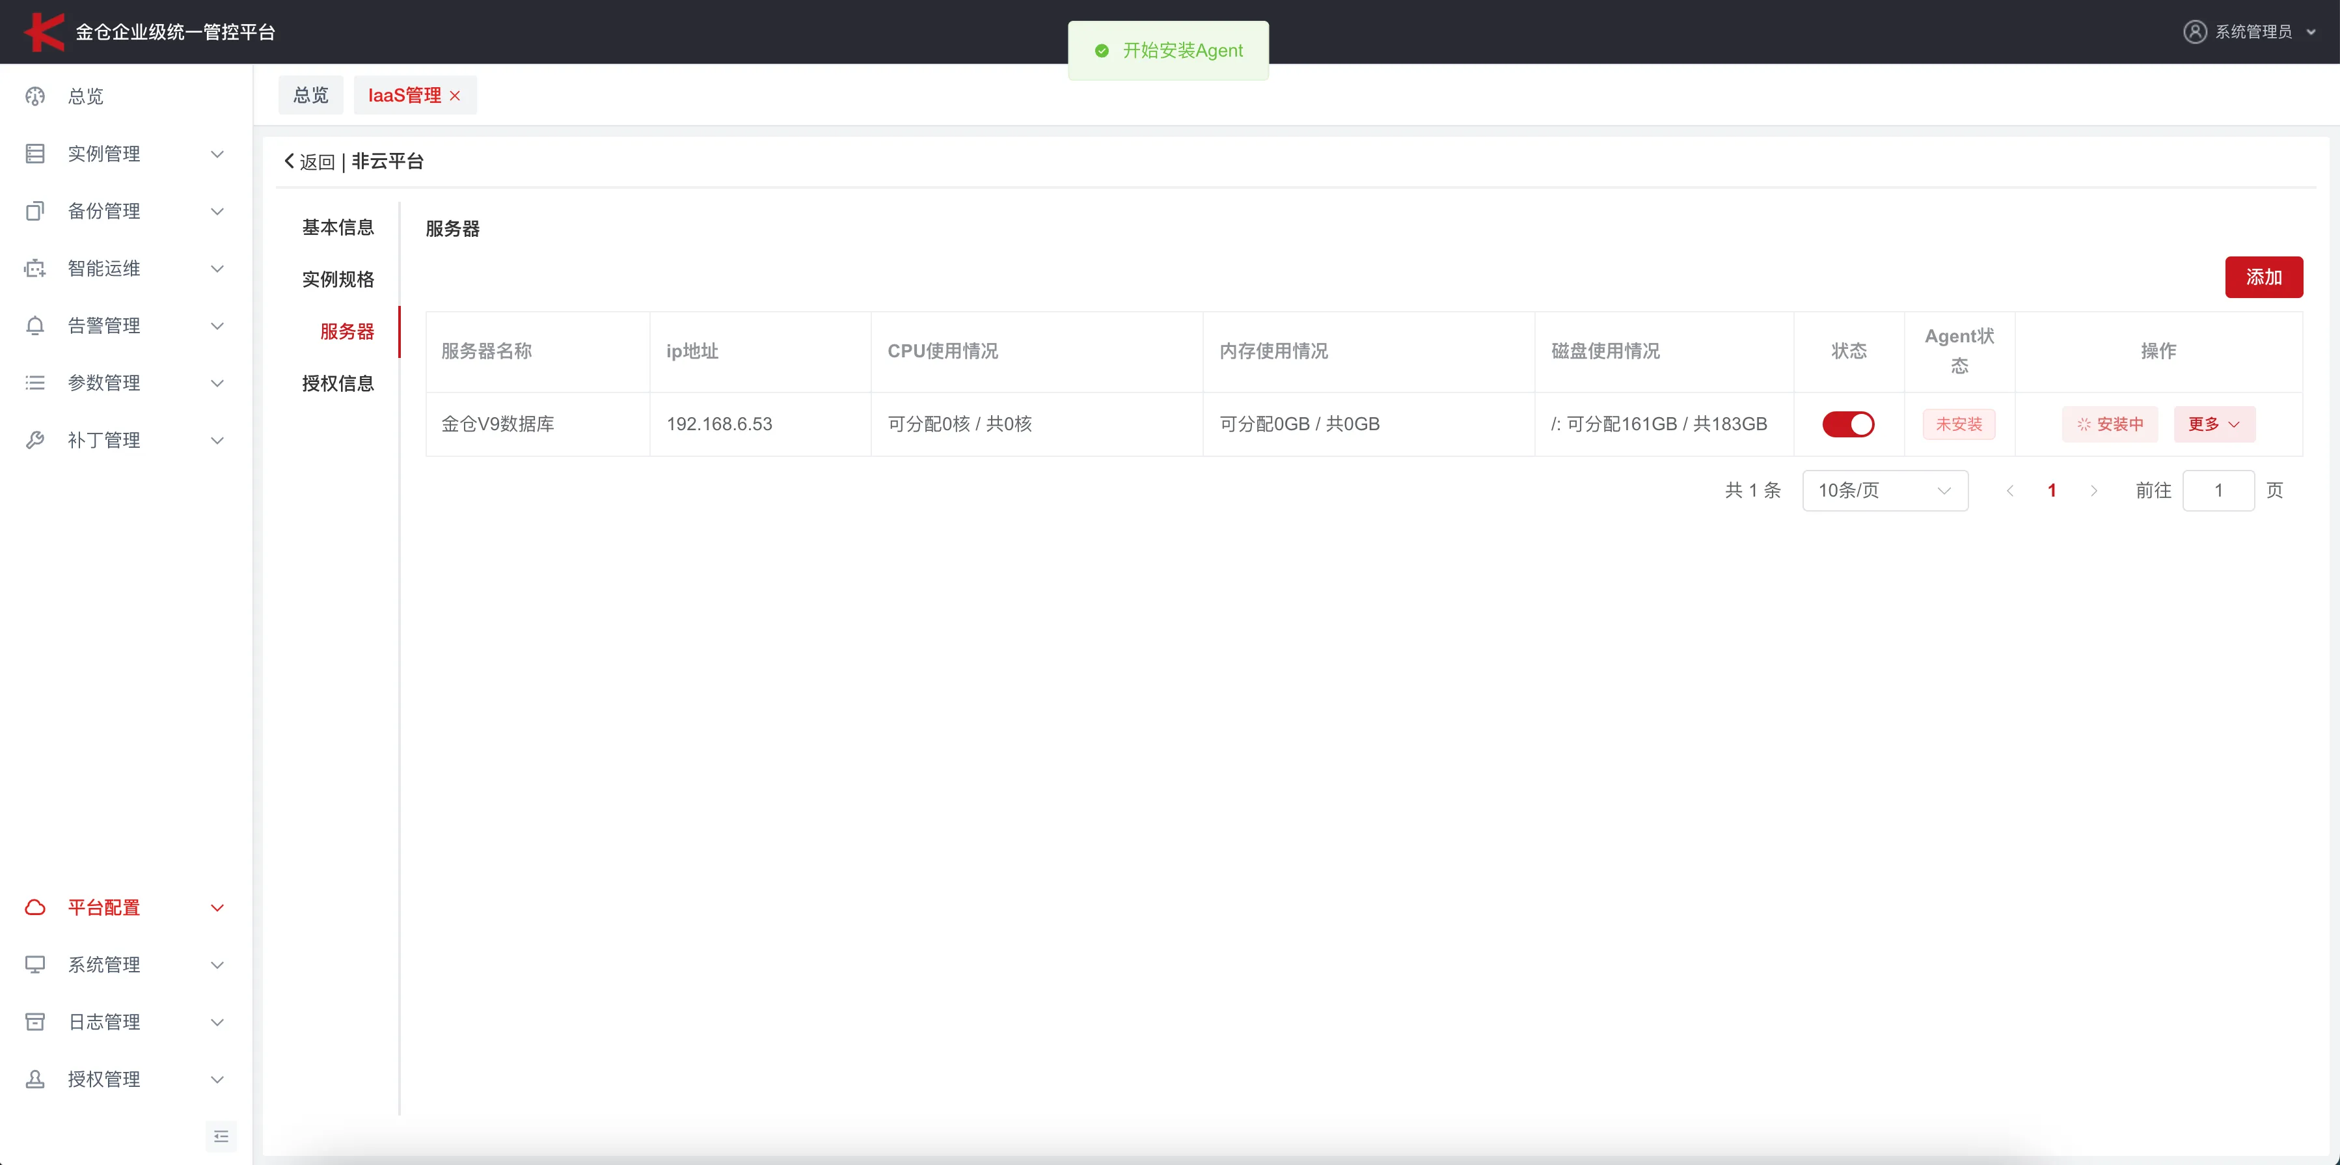Screen dimensions: 2340x1165
Task: Open the 日志管理 log icon
Action: pyautogui.click(x=34, y=1021)
